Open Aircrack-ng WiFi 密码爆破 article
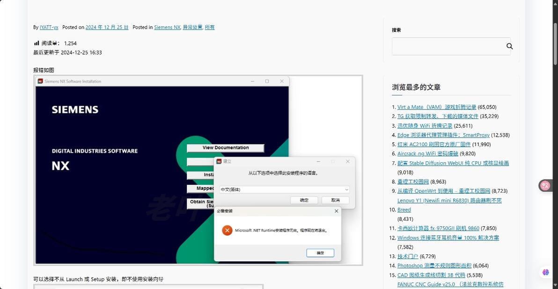The height and width of the screenshot is (289, 558). 428,153
